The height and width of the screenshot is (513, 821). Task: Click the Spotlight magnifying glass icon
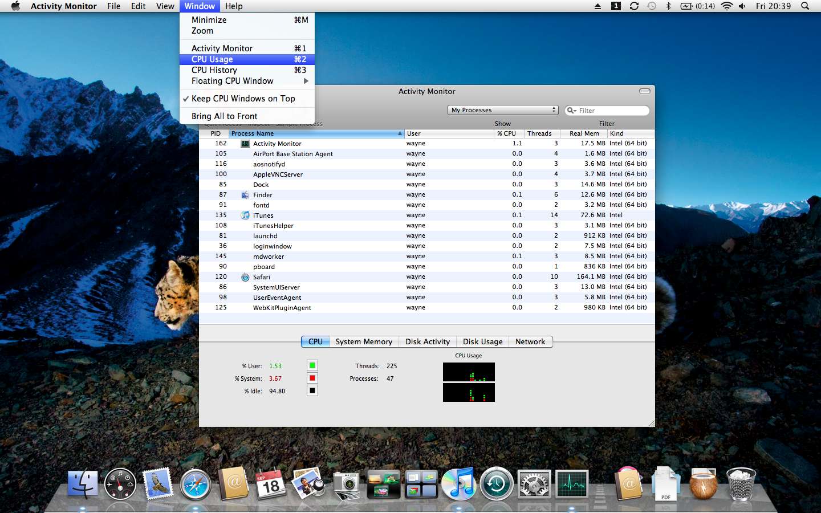click(x=805, y=6)
